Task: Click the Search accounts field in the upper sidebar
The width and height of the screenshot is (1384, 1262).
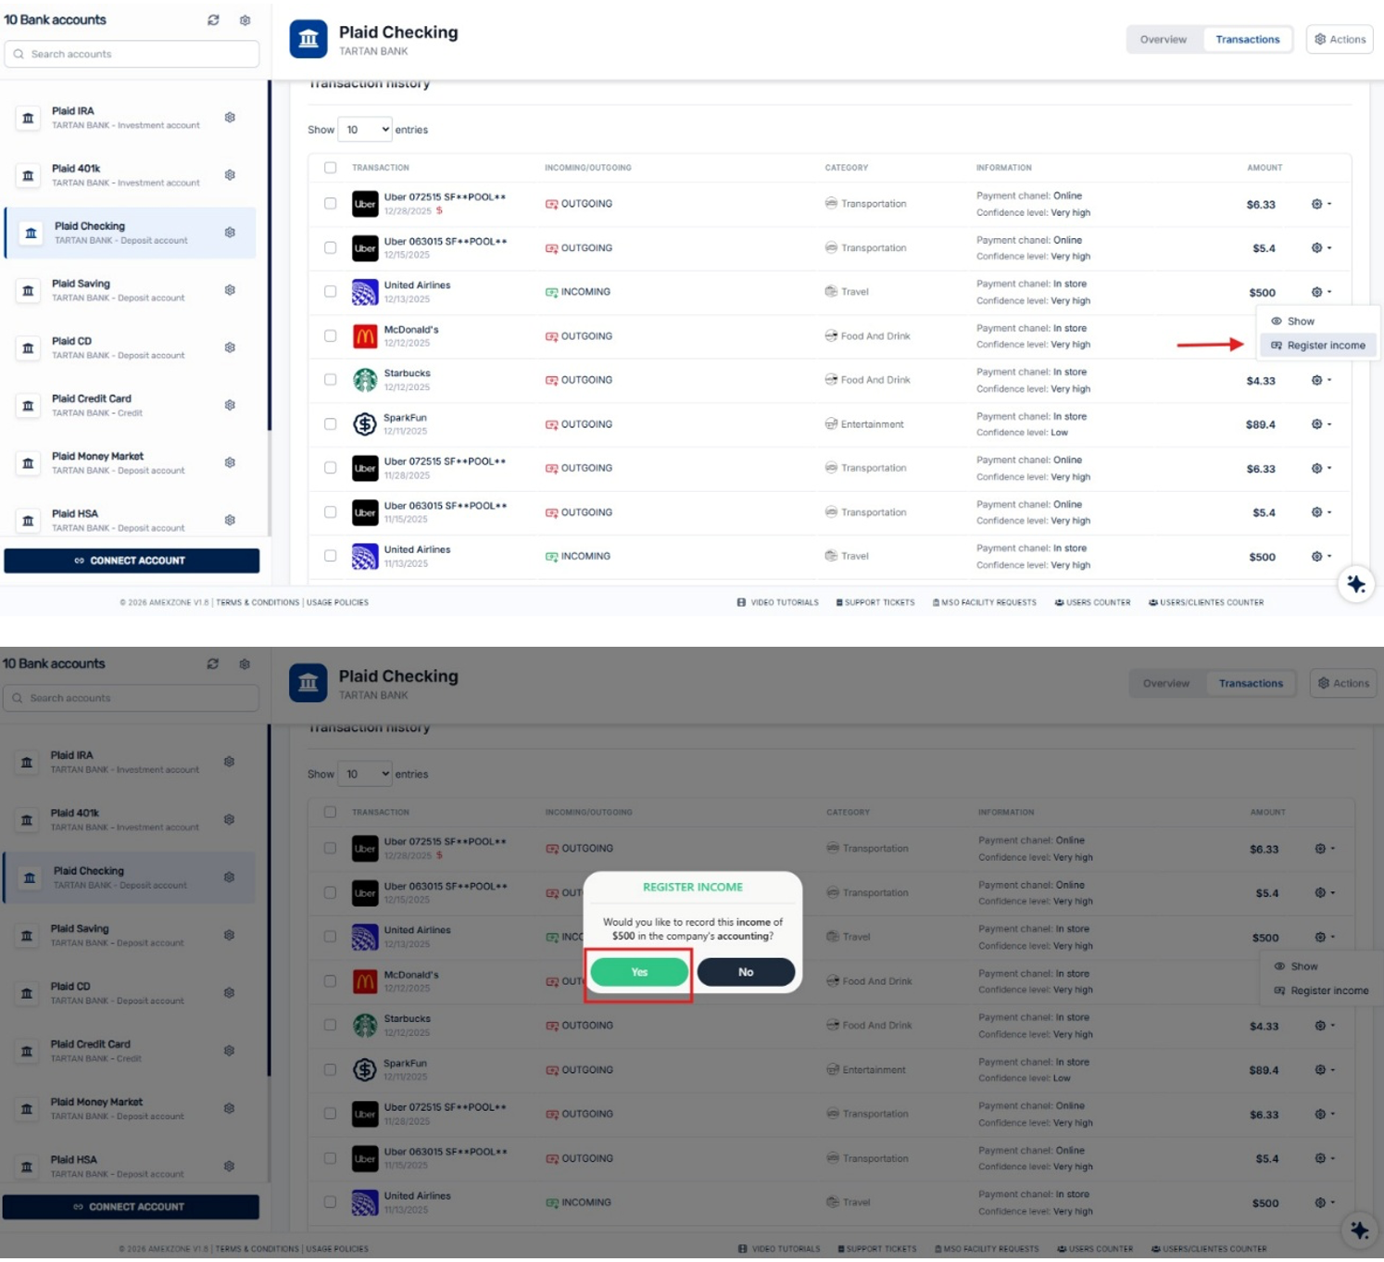Action: [132, 54]
